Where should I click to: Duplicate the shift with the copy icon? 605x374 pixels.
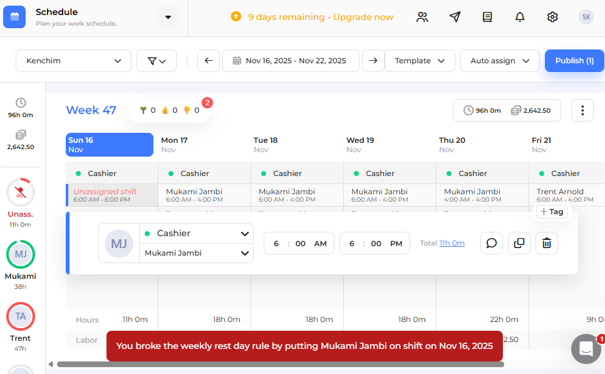[519, 243]
